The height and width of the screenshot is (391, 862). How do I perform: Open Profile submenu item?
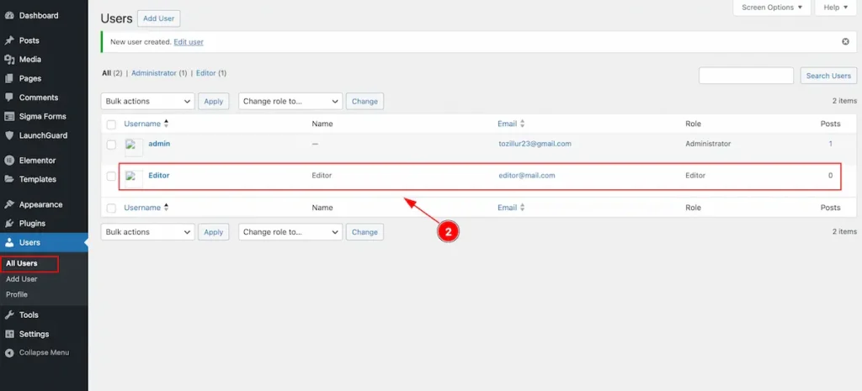[x=17, y=294]
